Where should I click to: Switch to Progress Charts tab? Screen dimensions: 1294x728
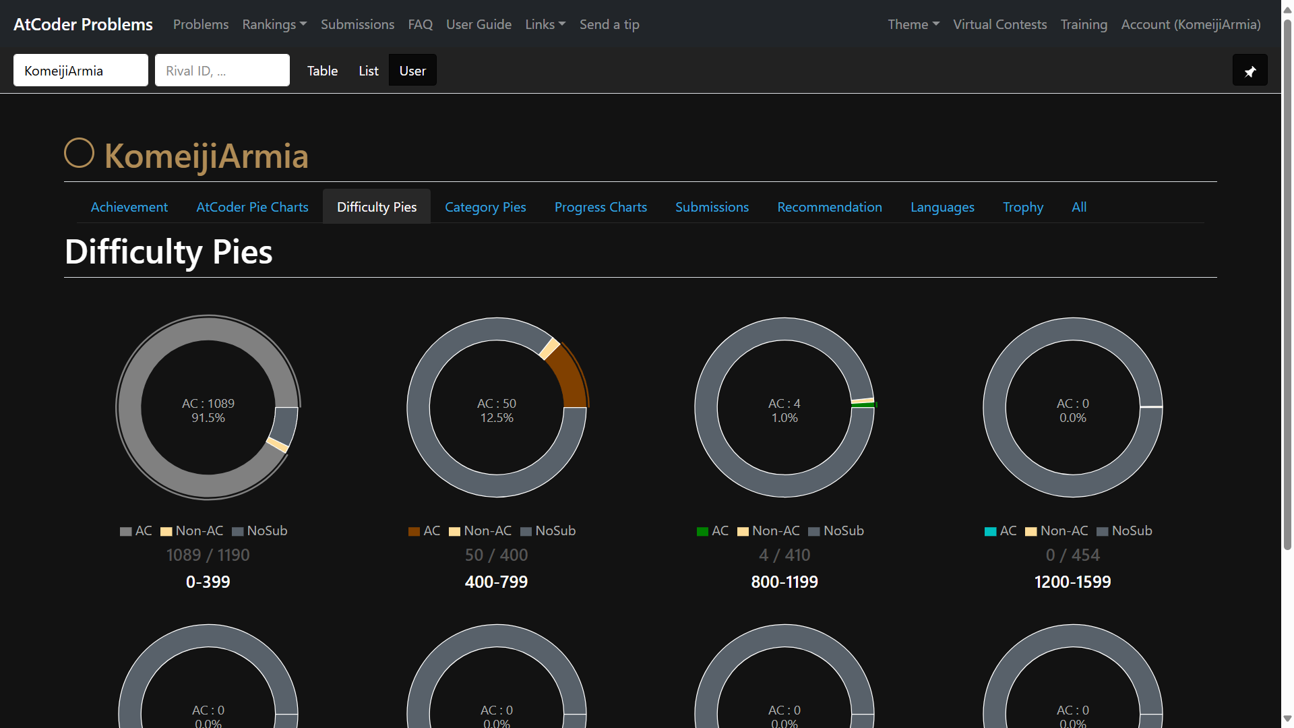600,207
